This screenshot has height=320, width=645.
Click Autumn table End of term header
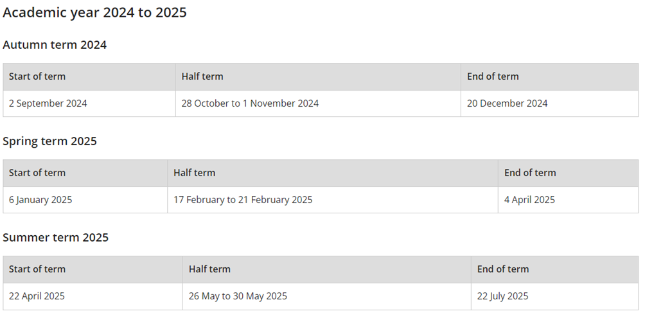(x=549, y=76)
